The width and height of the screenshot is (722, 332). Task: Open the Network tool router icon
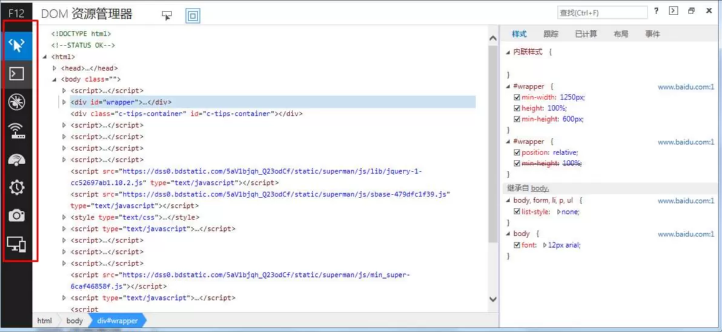coord(16,131)
